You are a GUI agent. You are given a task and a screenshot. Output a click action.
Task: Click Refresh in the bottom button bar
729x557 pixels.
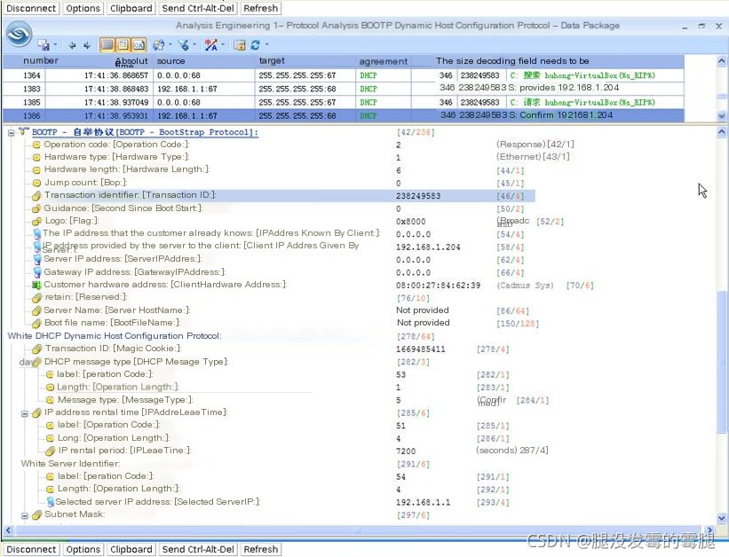pyautogui.click(x=261, y=549)
